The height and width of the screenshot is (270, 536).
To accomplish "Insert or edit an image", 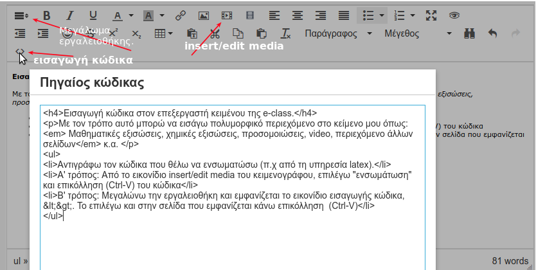I will pyautogui.click(x=203, y=15).
